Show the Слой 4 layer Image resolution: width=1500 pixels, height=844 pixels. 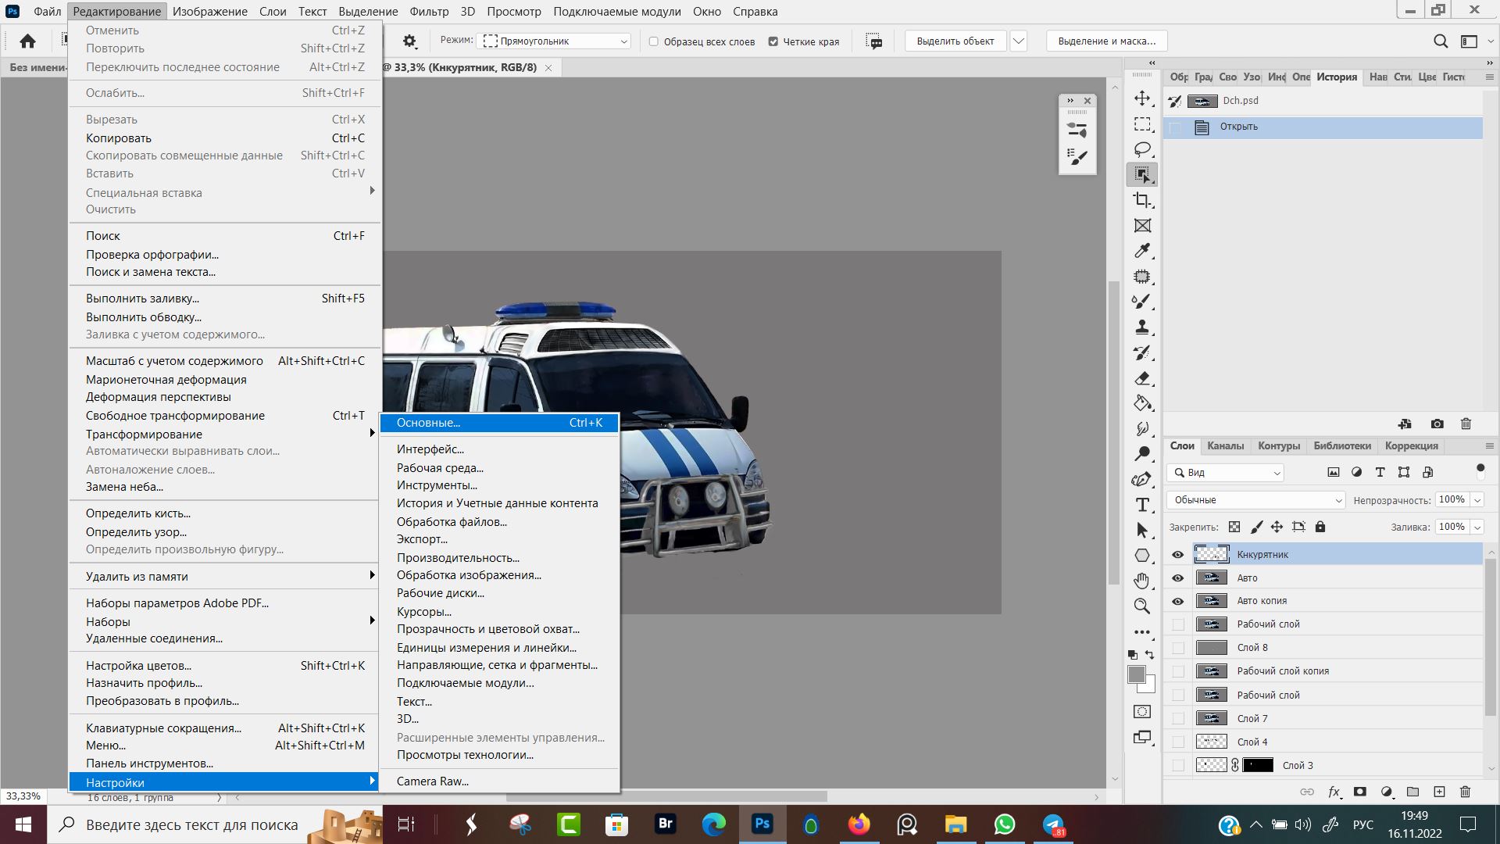tap(1177, 742)
